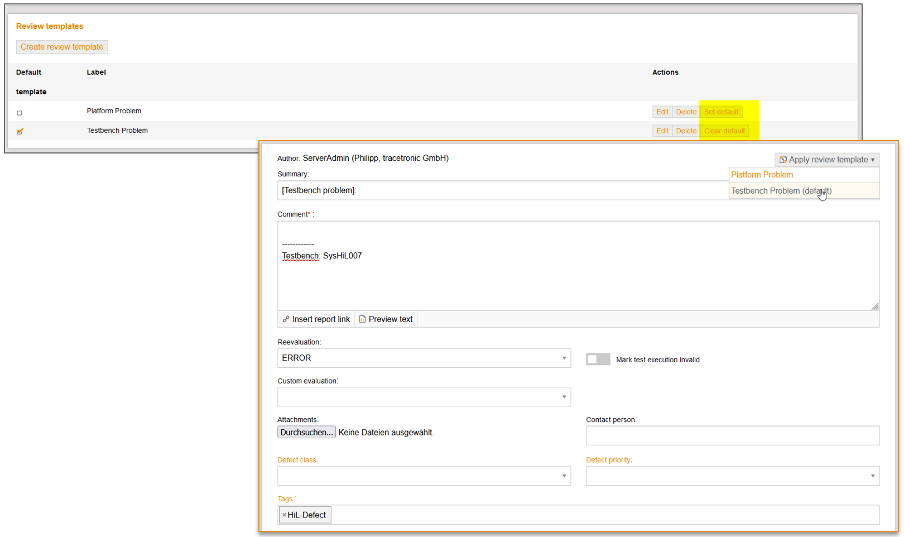Remove the HiL-Defect tag via its x

coord(284,515)
